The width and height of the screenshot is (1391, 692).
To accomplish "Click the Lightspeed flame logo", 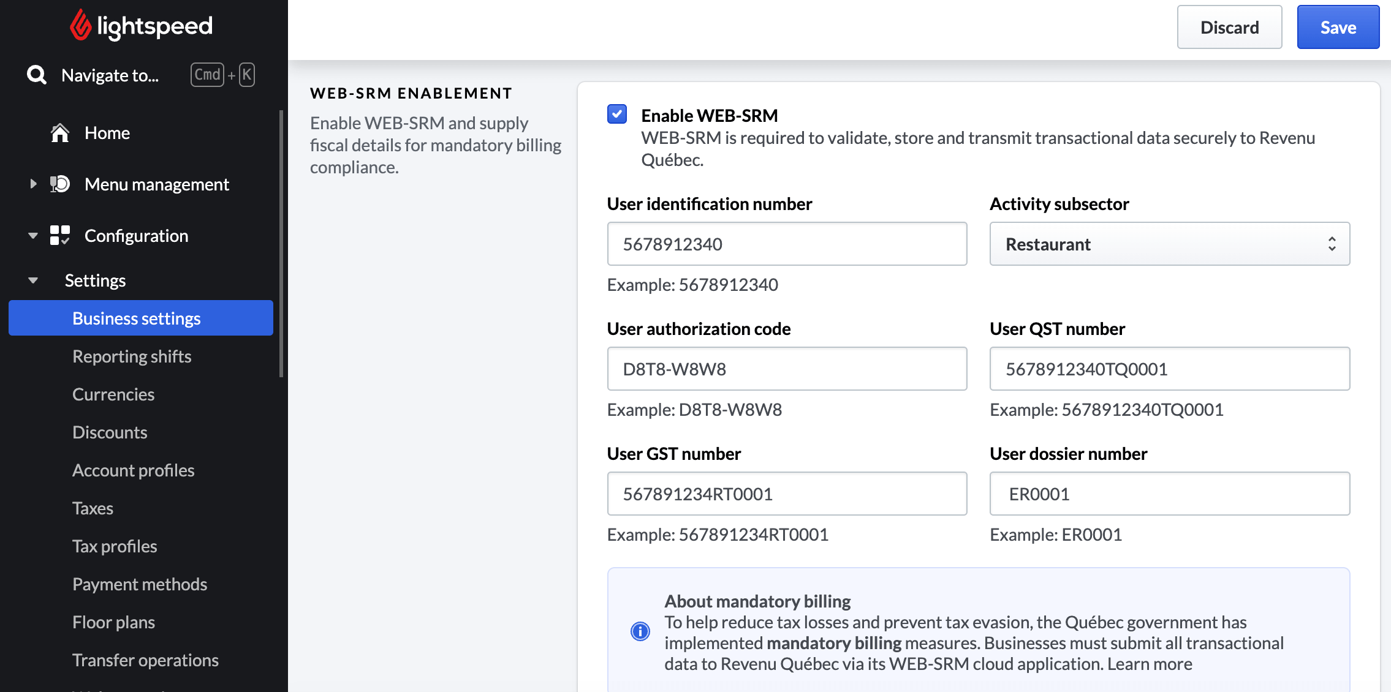I will [80, 25].
